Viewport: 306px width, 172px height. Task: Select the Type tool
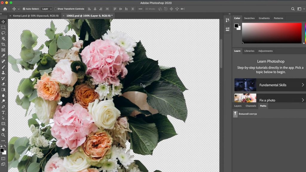(x=3, y=113)
